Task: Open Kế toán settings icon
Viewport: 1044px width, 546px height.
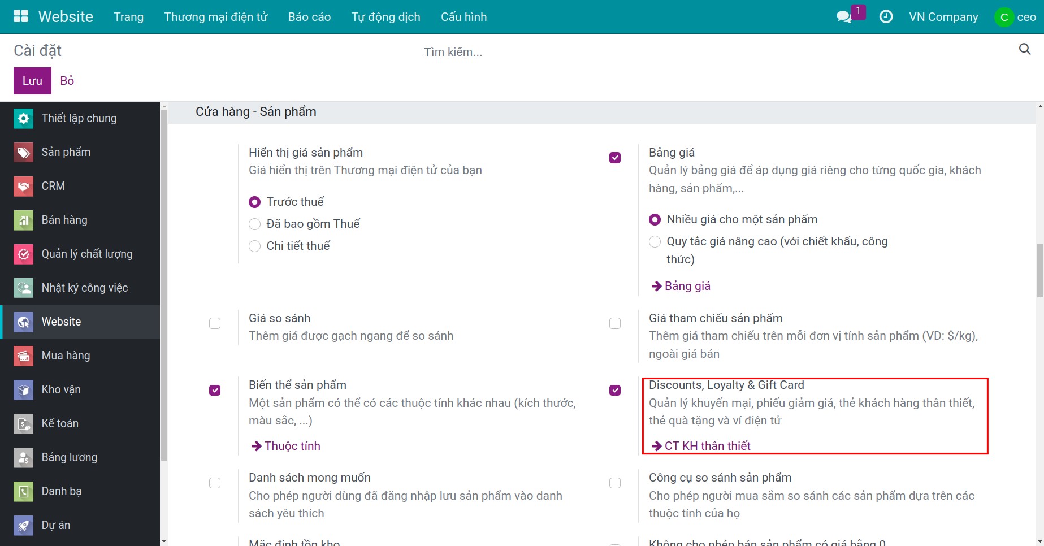Action: click(24, 424)
